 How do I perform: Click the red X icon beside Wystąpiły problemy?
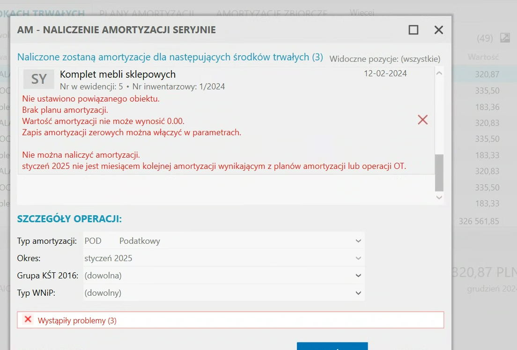(x=28, y=320)
